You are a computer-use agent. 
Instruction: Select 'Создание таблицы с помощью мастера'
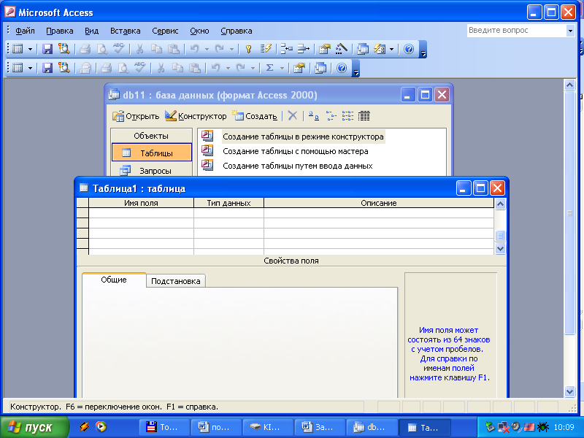click(296, 151)
